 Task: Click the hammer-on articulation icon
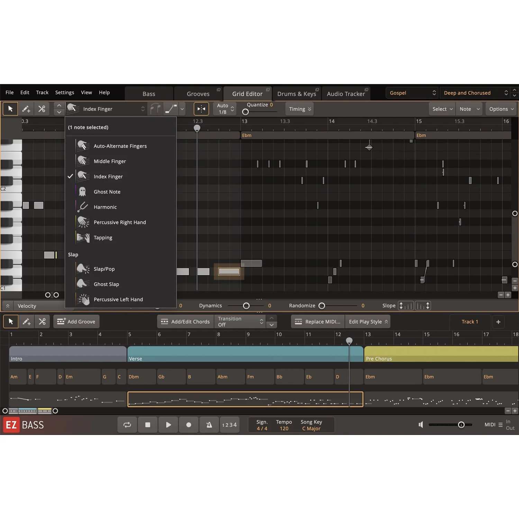[x=155, y=109]
